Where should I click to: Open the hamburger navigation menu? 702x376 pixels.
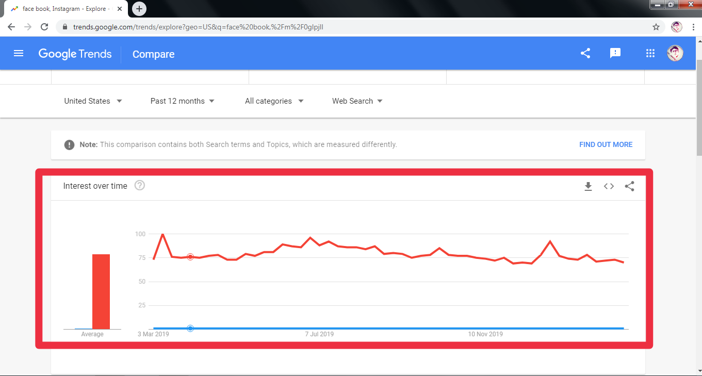(19, 53)
